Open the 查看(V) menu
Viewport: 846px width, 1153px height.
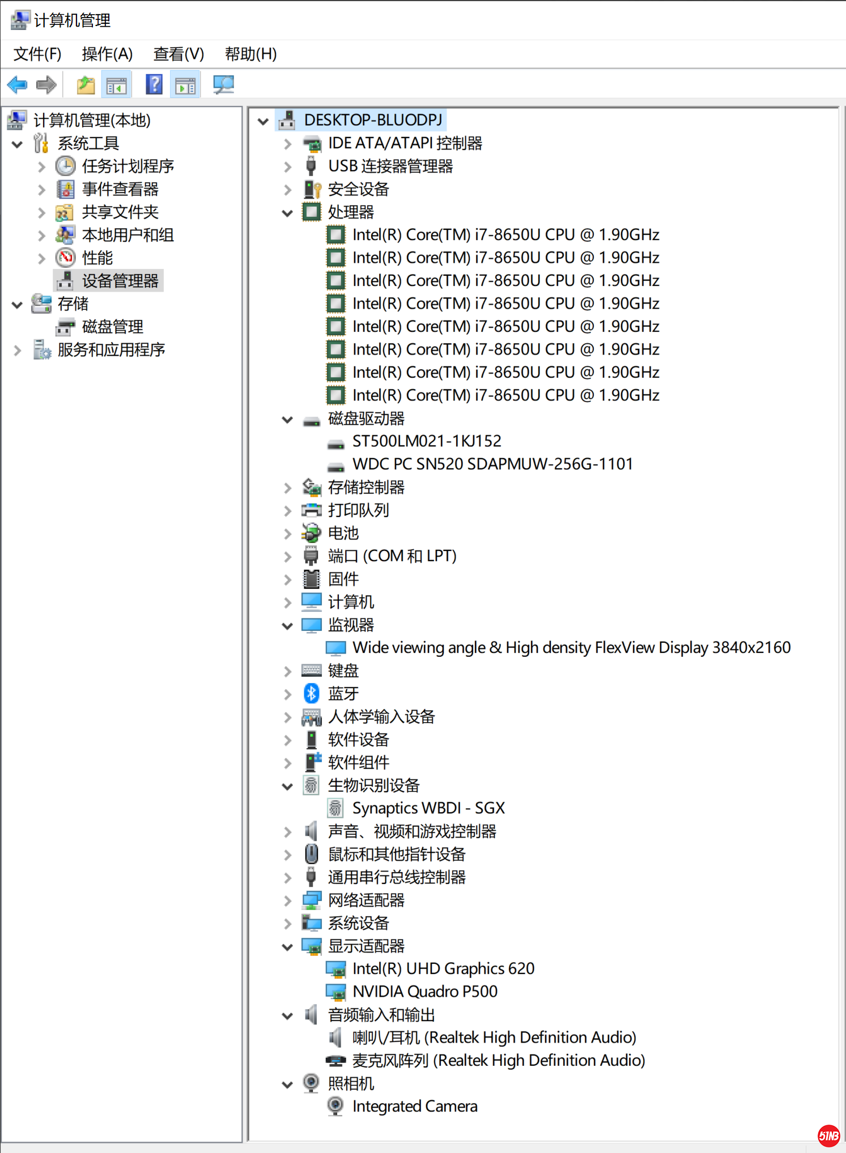pyautogui.click(x=178, y=54)
